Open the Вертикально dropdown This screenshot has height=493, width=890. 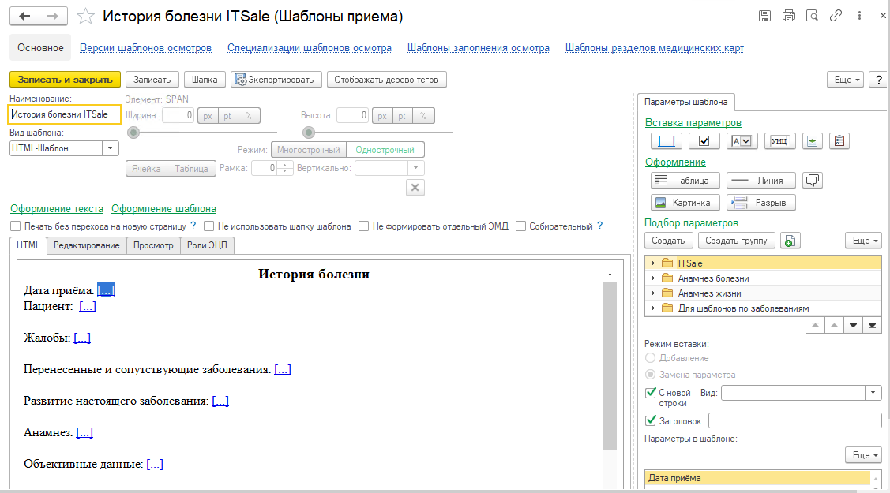point(415,168)
